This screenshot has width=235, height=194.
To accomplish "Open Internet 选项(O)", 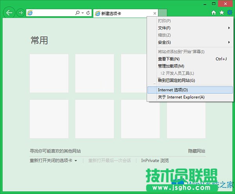I will [x=190, y=90].
